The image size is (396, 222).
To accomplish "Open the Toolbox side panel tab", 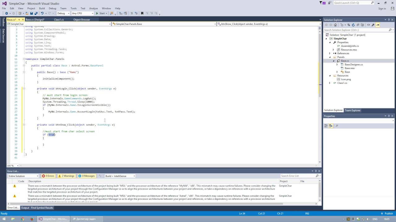I will pyautogui.click(x=3, y=22).
